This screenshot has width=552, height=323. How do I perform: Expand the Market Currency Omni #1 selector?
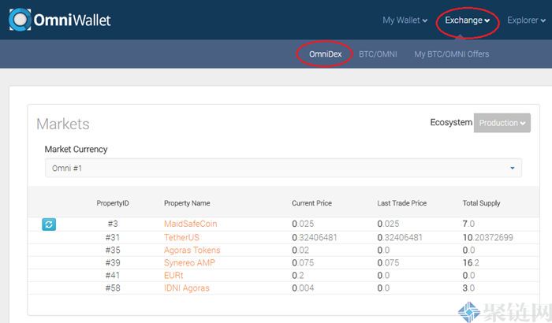tap(283, 168)
